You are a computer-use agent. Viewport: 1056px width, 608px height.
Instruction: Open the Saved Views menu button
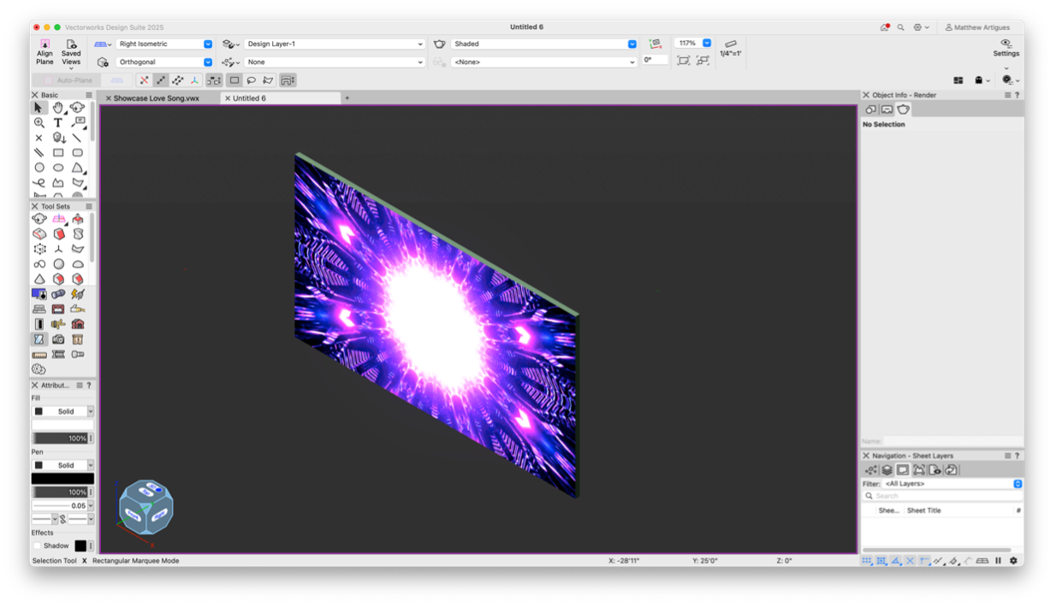(71, 51)
